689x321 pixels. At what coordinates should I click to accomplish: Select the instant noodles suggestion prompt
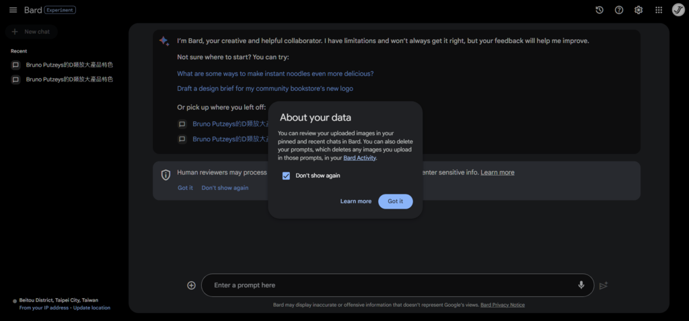coord(275,73)
